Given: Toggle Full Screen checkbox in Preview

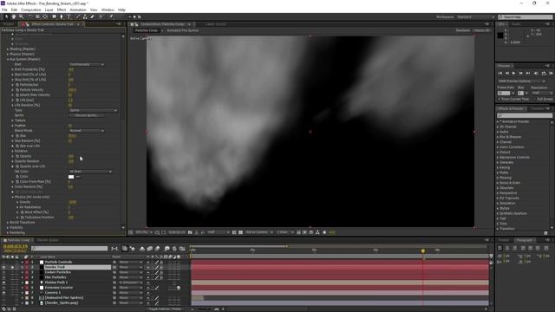Looking at the screenshot, I should (x=534, y=99).
